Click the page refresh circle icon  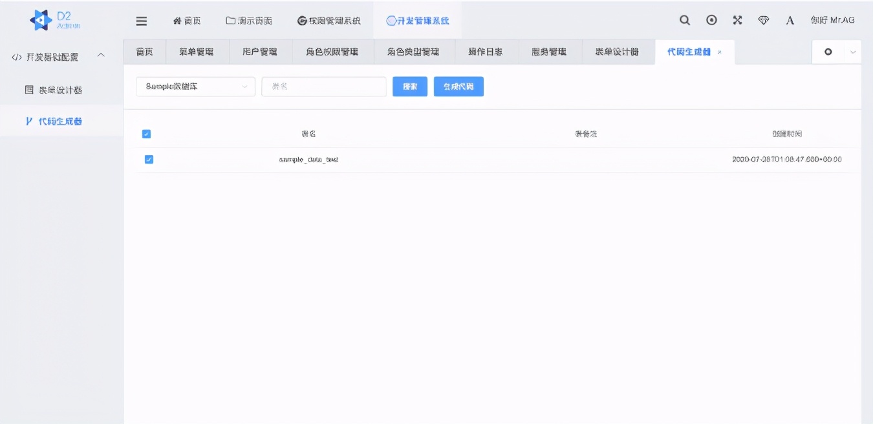pos(828,52)
